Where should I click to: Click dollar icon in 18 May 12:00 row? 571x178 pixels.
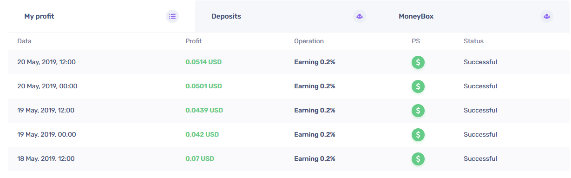(x=418, y=159)
